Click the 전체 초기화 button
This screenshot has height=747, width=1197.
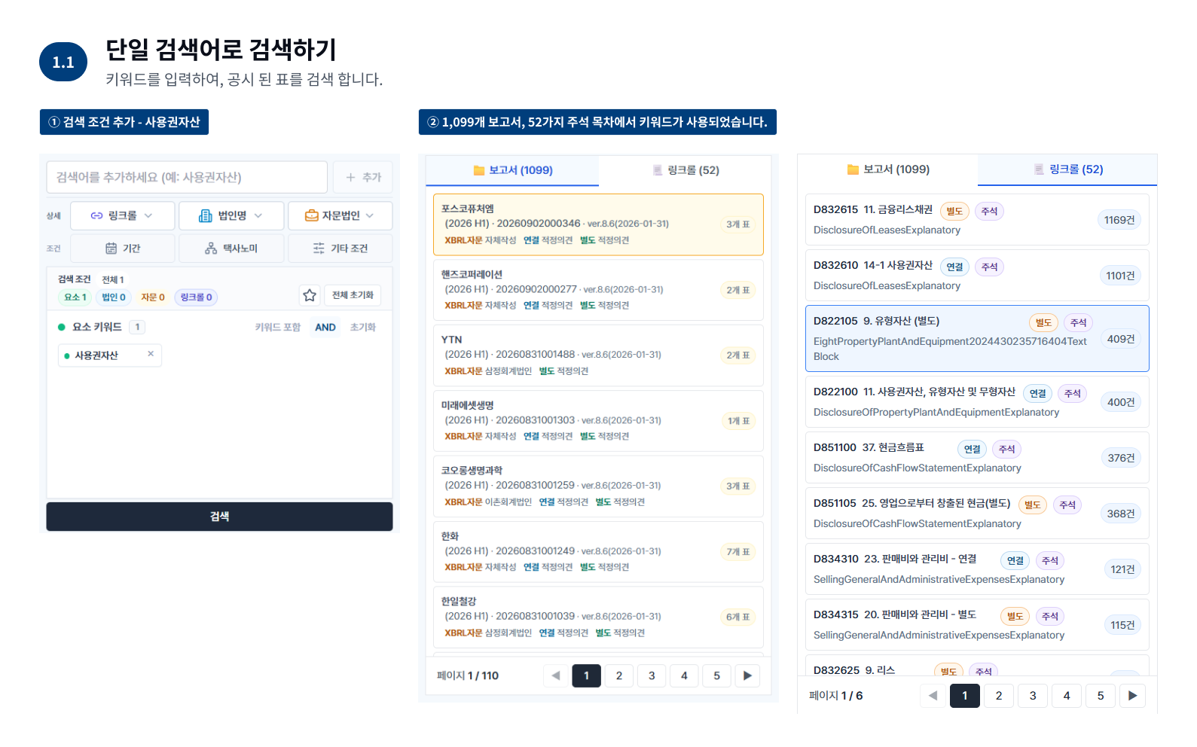353,295
